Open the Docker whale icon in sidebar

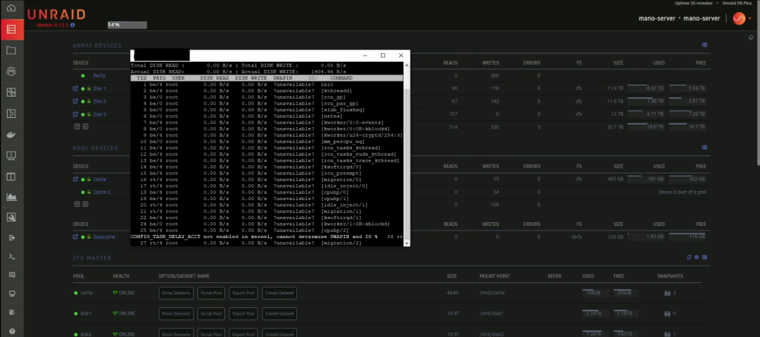click(x=11, y=135)
